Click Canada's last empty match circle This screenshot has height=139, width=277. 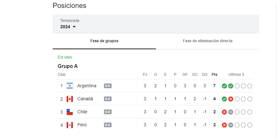(x=250, y=99)
